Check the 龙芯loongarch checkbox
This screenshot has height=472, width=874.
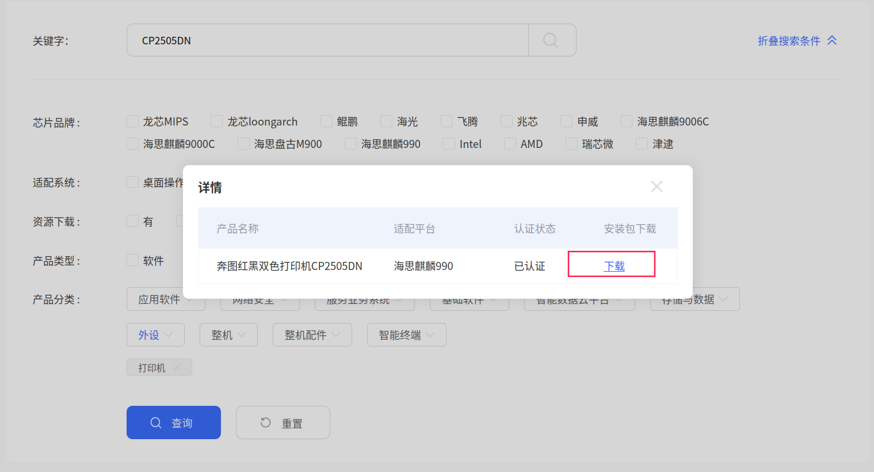216,121
